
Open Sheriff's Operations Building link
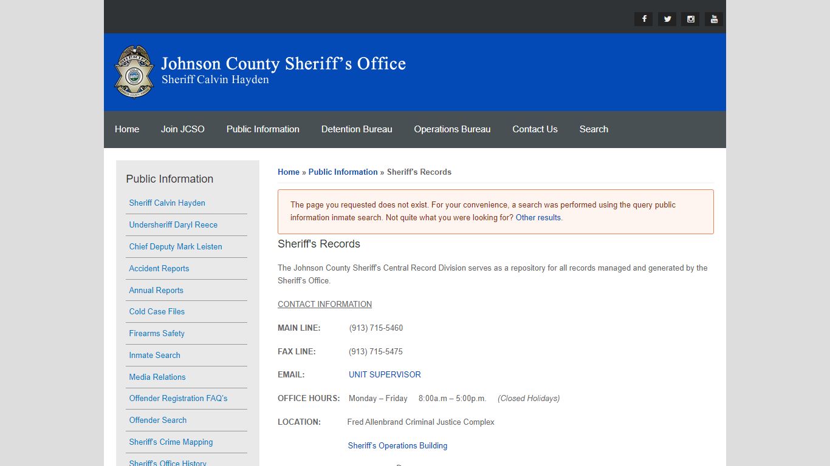[x=397, y=445]
